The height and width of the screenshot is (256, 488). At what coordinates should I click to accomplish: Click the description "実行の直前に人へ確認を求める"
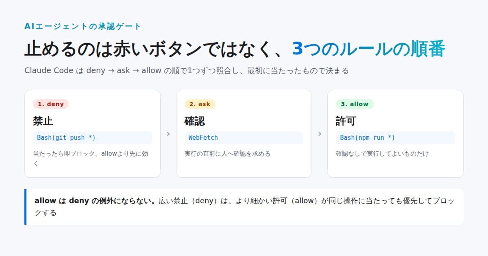pyautogui.click(x=227, y=154)
